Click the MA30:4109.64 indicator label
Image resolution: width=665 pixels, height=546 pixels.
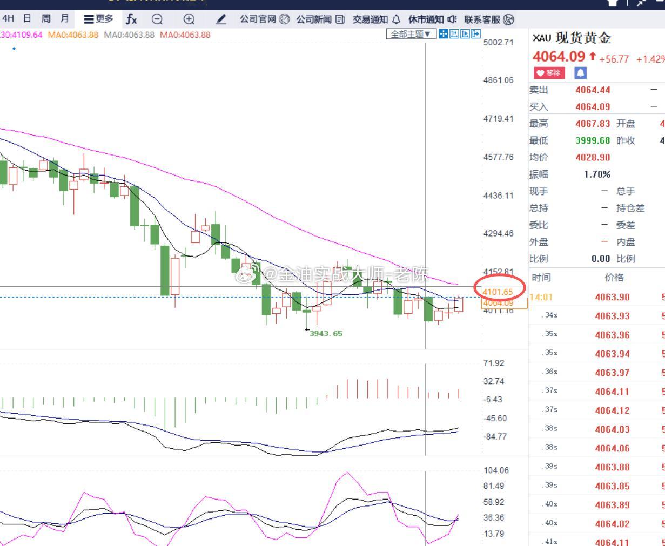click(x=21, y=35)
